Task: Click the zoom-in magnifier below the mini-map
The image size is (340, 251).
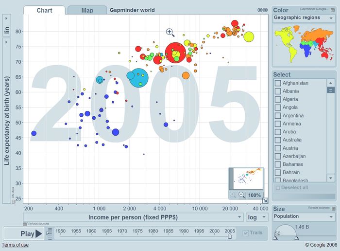Action: pyautogui.click(x=233, y=195)
